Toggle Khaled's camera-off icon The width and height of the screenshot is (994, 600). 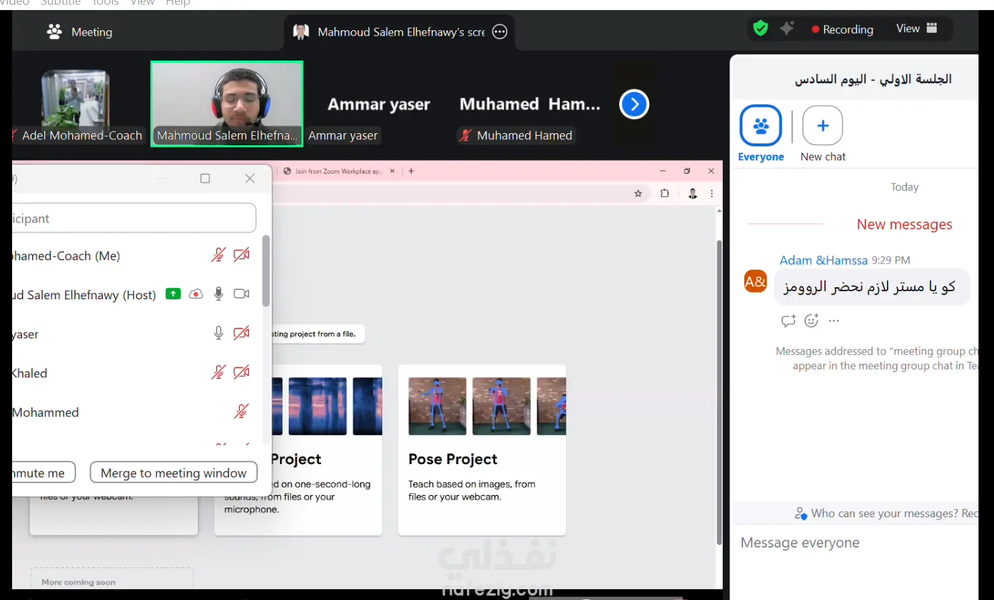pyautogui.click(x=242, y=372)
